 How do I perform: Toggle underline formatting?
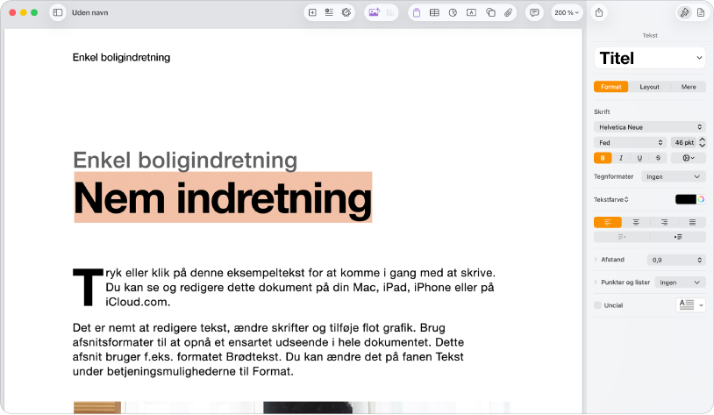click(639, 158)
